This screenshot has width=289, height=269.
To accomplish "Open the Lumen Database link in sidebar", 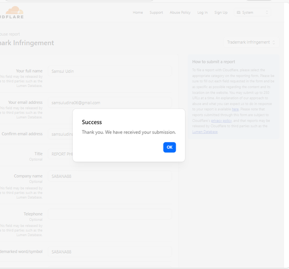I will (205, 132).
